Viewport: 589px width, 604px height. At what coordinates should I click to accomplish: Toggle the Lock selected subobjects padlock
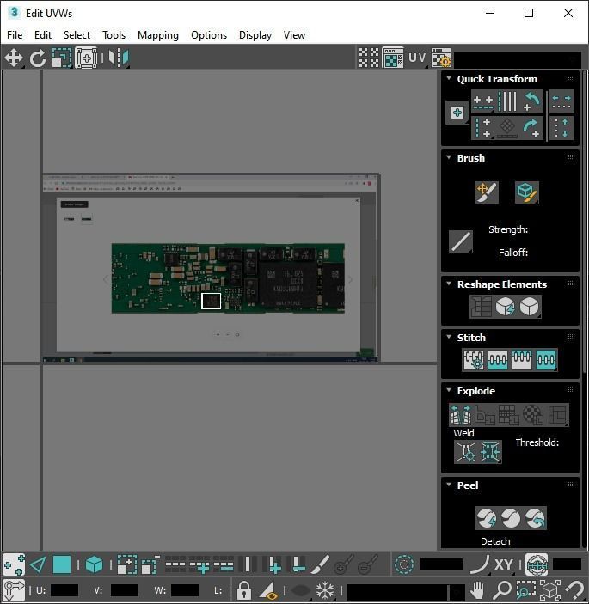pyautogui.click(x=243, y=589)
